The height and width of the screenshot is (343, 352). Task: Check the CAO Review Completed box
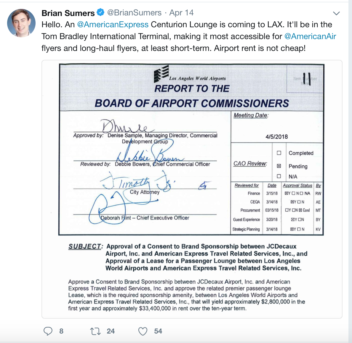[x=279, y=153]
